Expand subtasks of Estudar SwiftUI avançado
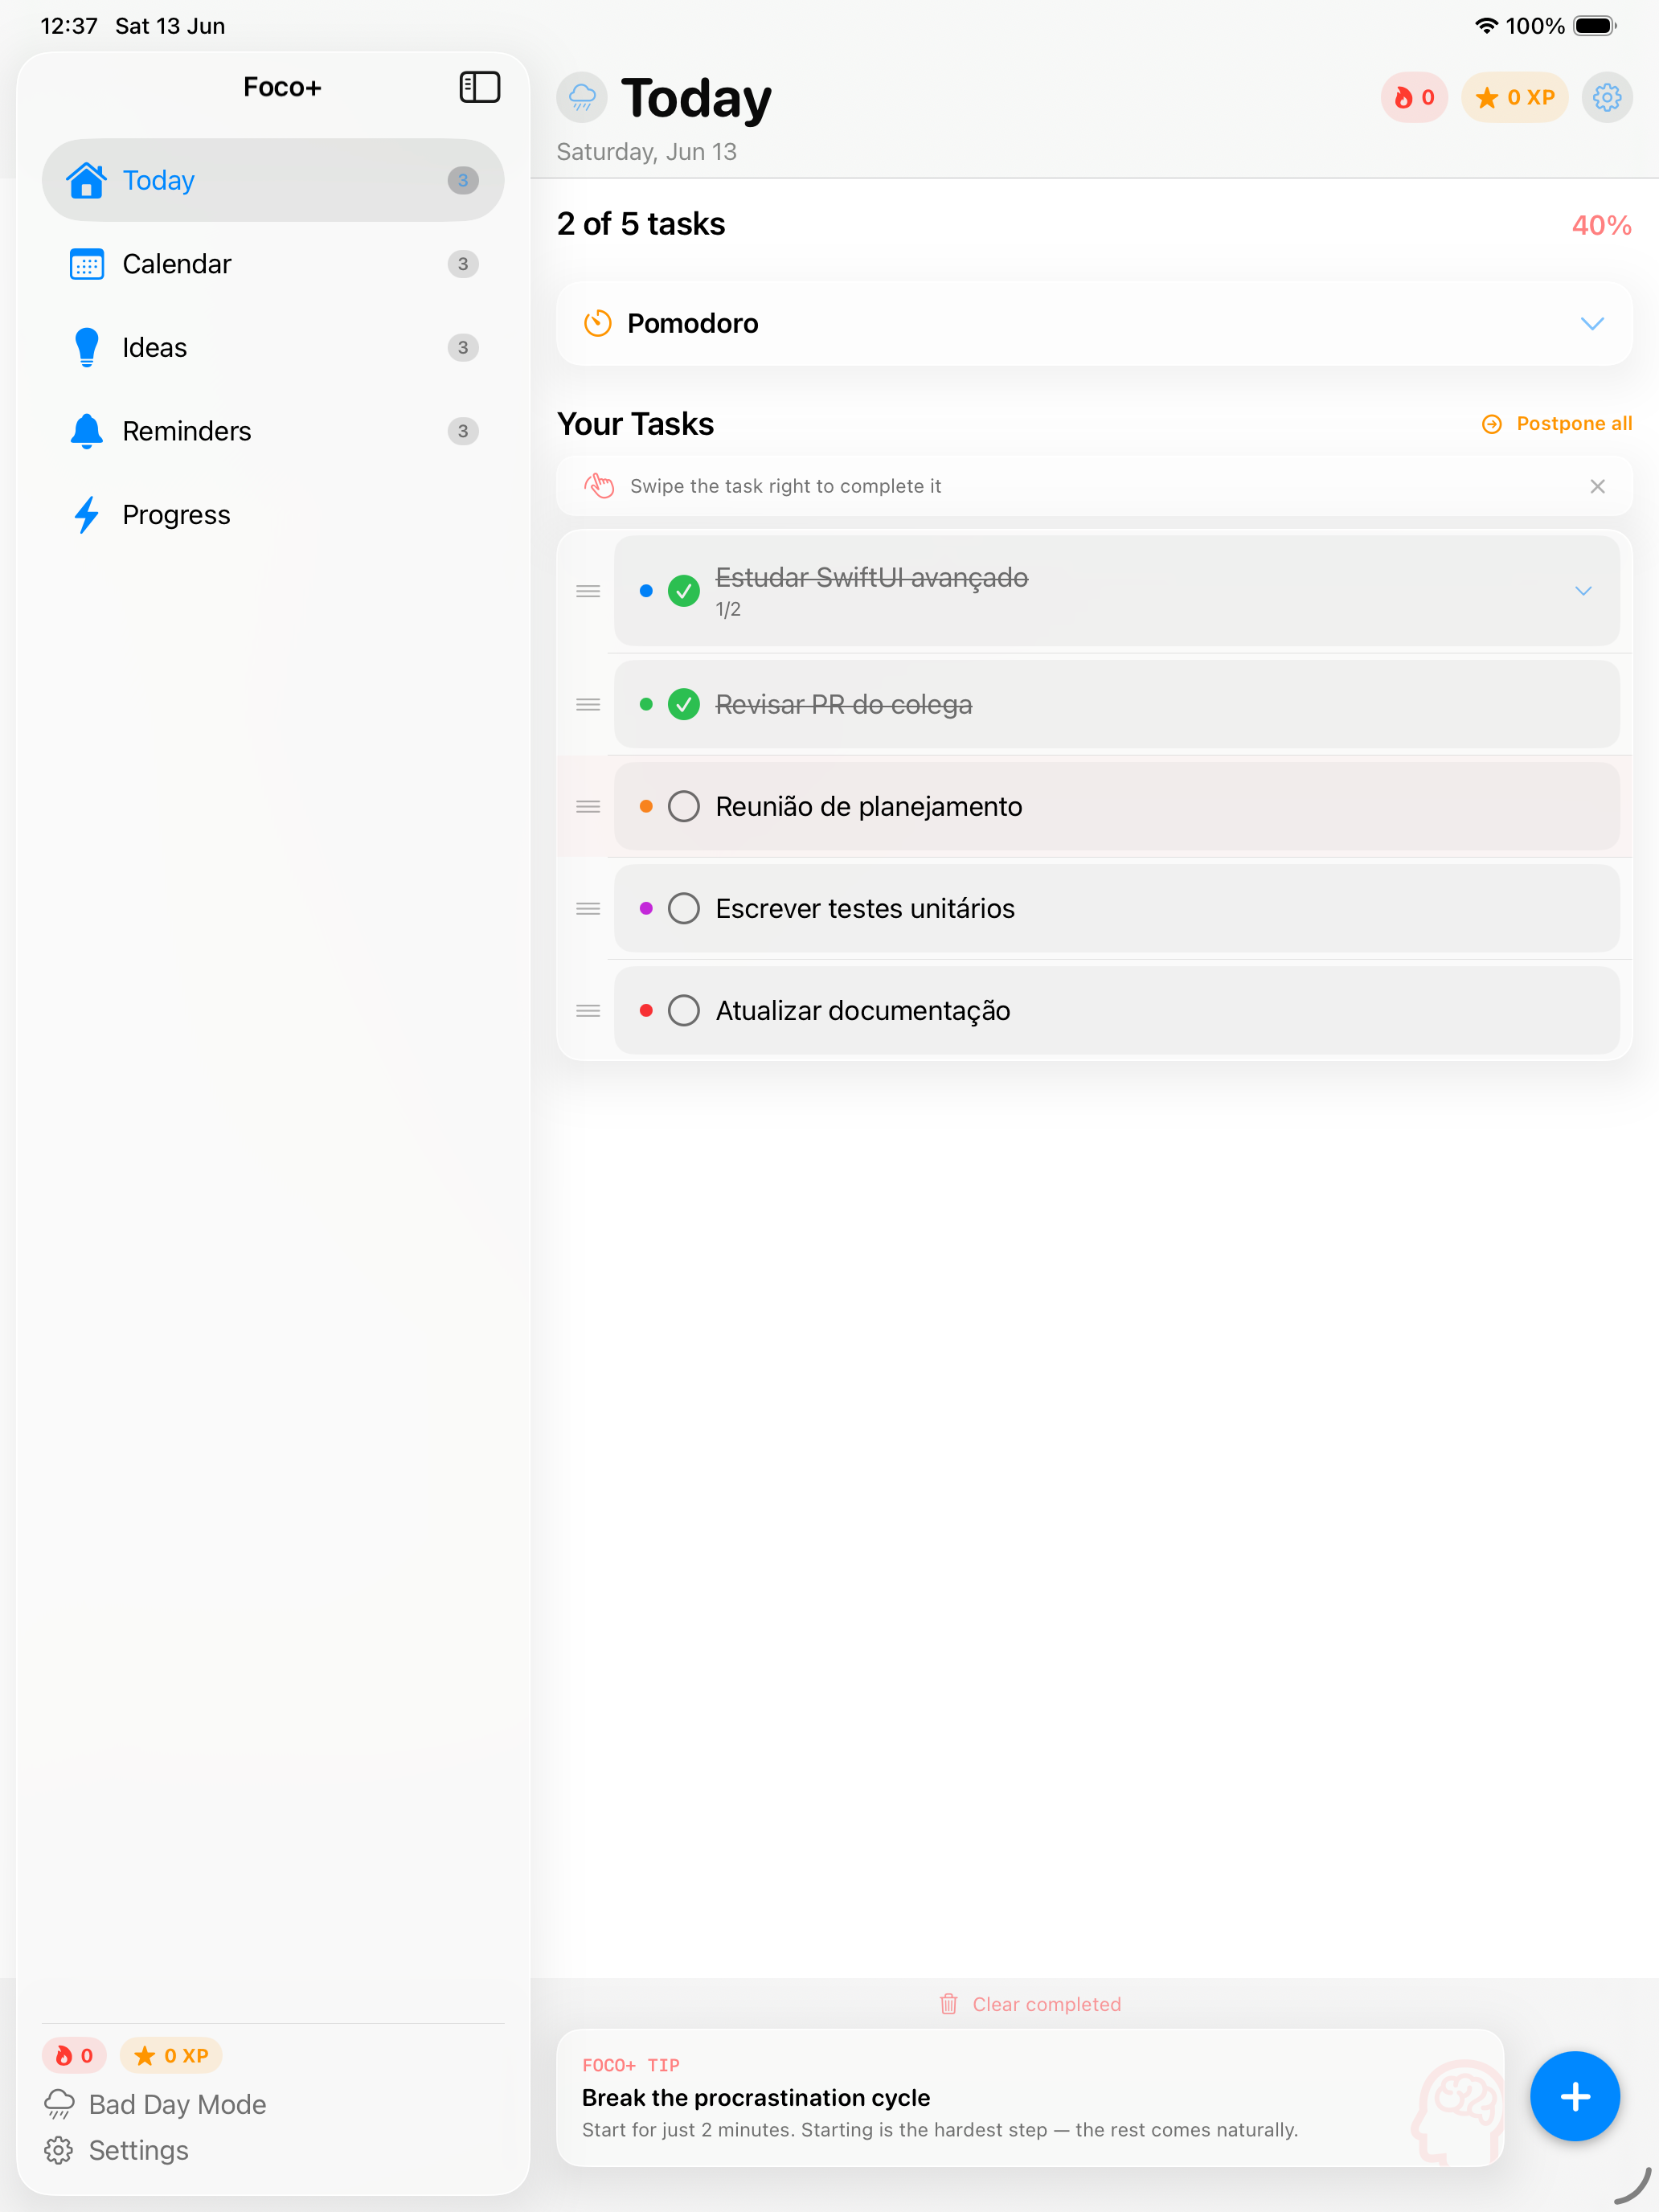This screenshot has height=2212, width=1659. point(1583,591)
